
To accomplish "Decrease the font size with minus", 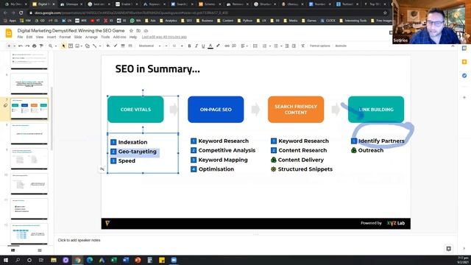I will tap(166, 46).
